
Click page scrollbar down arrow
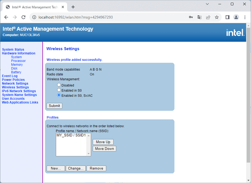(248, 180)
